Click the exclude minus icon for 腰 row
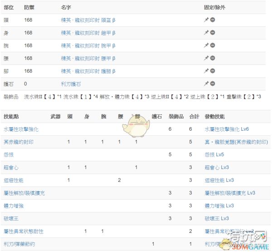 point(212,58)
